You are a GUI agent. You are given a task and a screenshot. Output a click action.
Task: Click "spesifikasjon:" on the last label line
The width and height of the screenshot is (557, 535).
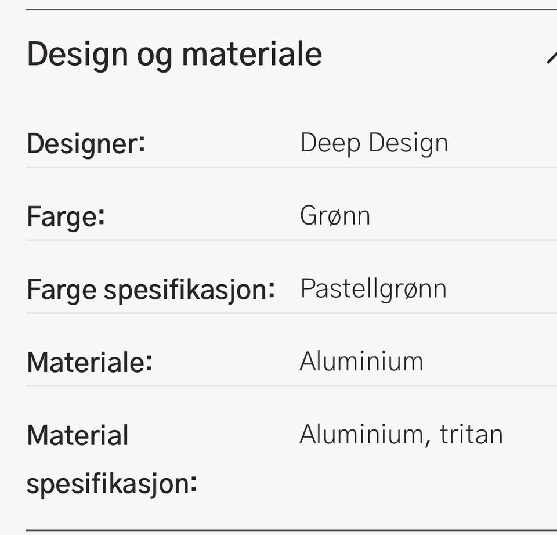coord(112,483)
